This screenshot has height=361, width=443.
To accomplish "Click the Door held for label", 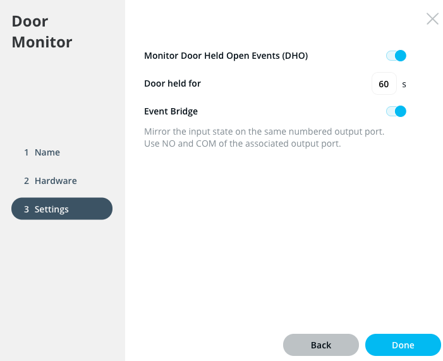I will [x=173, y=83].
